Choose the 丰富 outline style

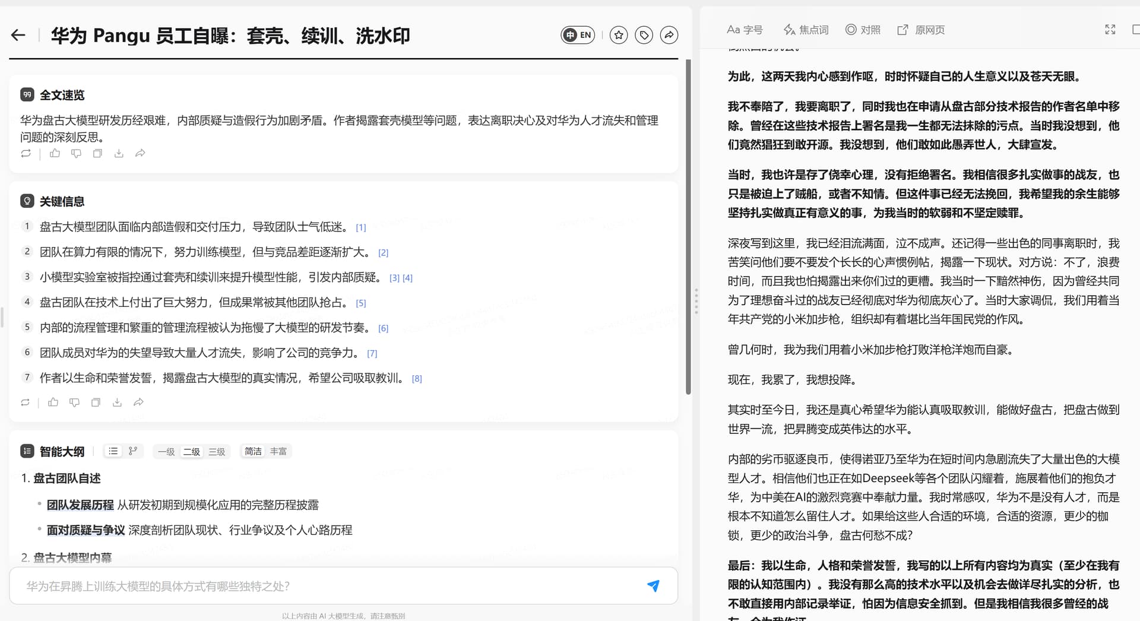coord(278,451)
